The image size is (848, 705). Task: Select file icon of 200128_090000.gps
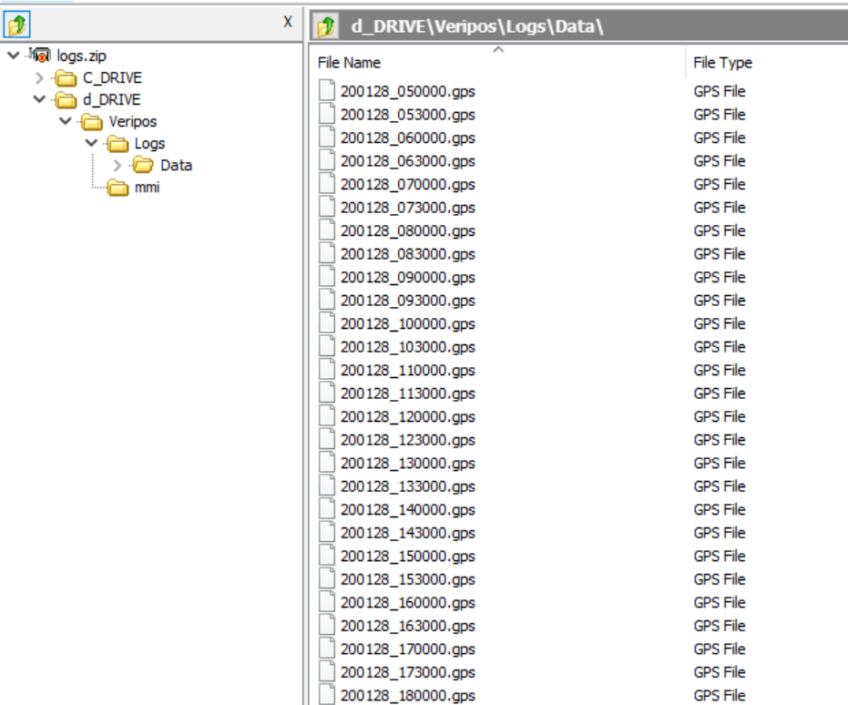pyautogui.click(x=327, y=276)
